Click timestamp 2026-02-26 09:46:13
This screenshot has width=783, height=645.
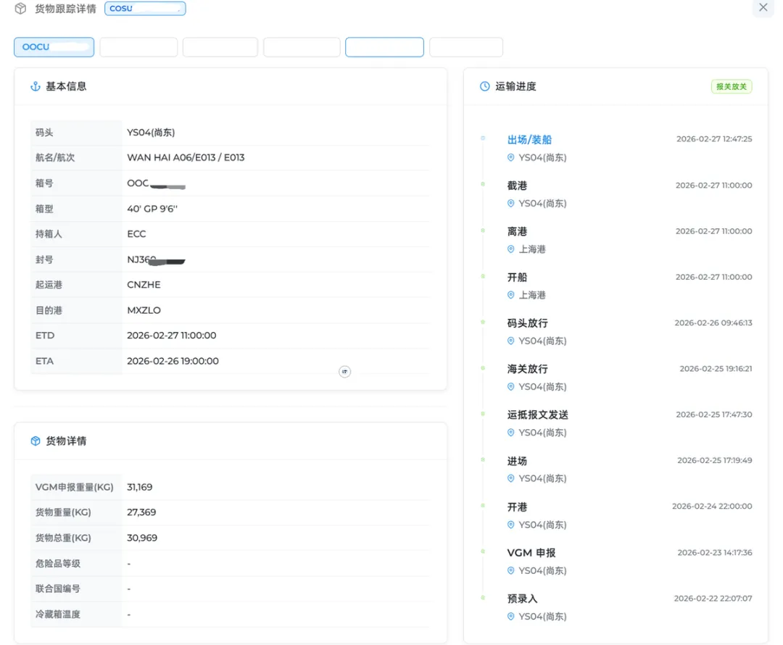pos(713,323)
